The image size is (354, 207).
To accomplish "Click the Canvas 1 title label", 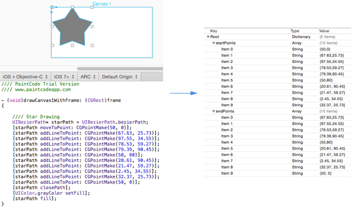I will (x=102, y=3).
